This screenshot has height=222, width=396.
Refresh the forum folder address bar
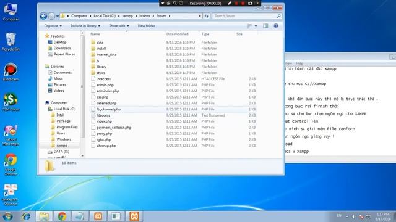[206, 16]
